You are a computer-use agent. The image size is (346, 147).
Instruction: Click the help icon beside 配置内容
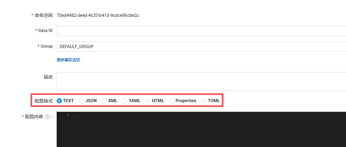coord(47,117)
